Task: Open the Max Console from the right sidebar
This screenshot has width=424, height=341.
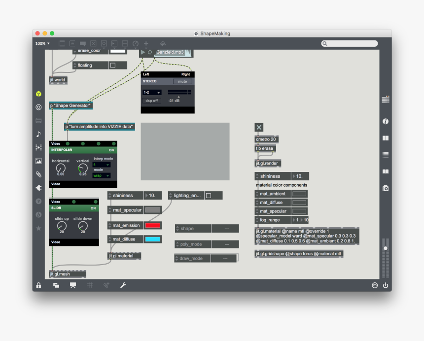Action: tap(385, 154)
